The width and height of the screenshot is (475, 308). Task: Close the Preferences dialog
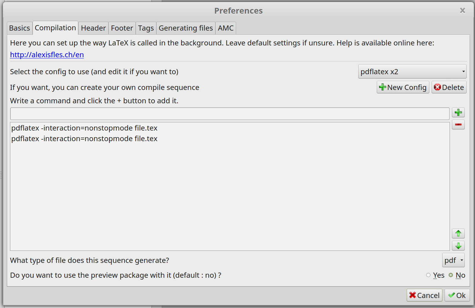pyautogui.click(x=462, y=11)
